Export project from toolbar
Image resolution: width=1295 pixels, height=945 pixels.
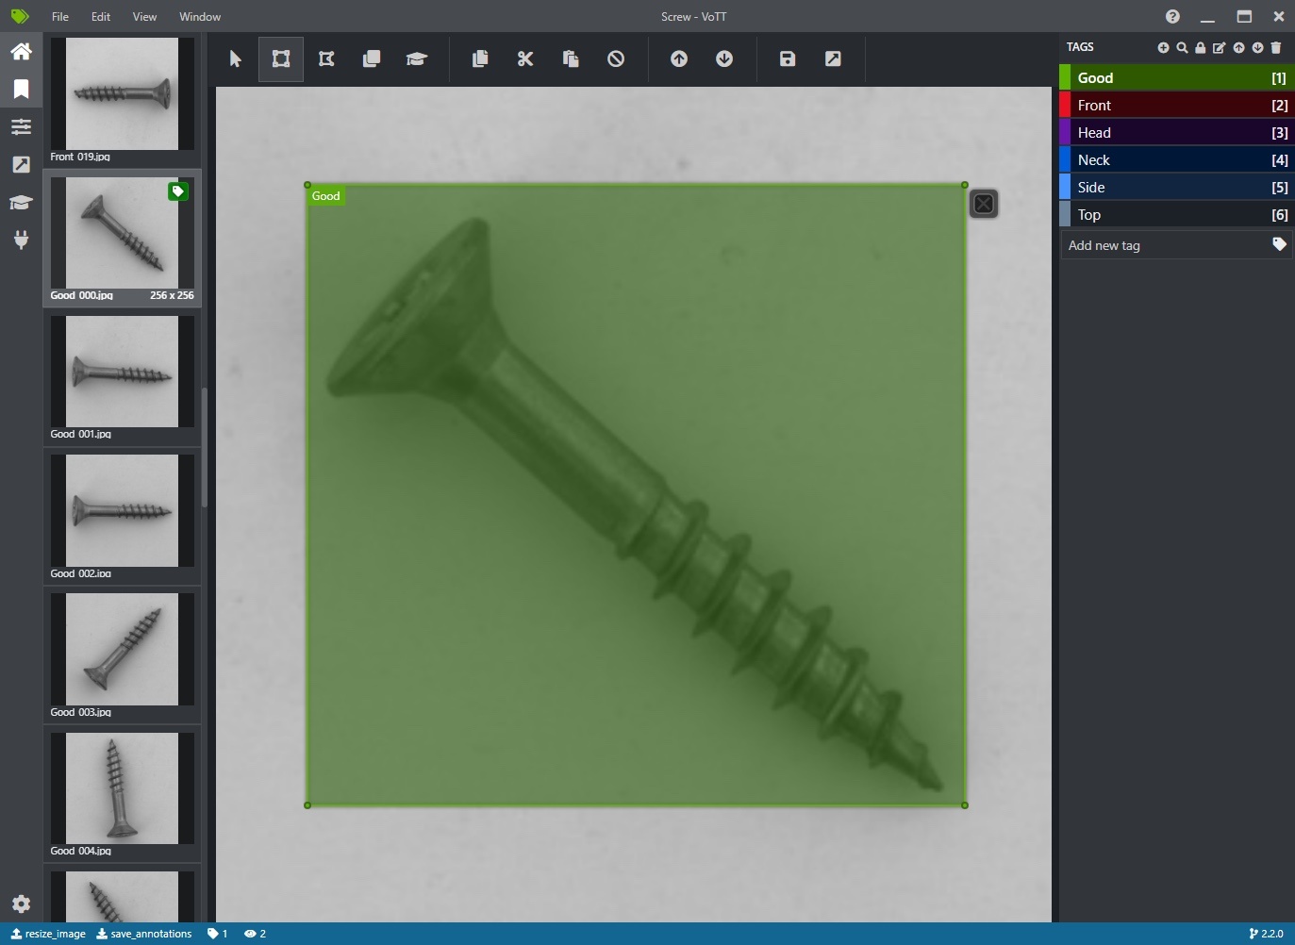pyautogui.click(x=833, y=58)
